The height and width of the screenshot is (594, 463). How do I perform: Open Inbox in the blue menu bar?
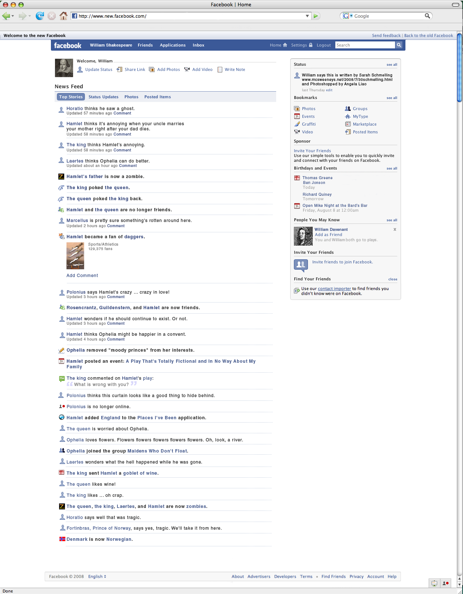[198, 45]
